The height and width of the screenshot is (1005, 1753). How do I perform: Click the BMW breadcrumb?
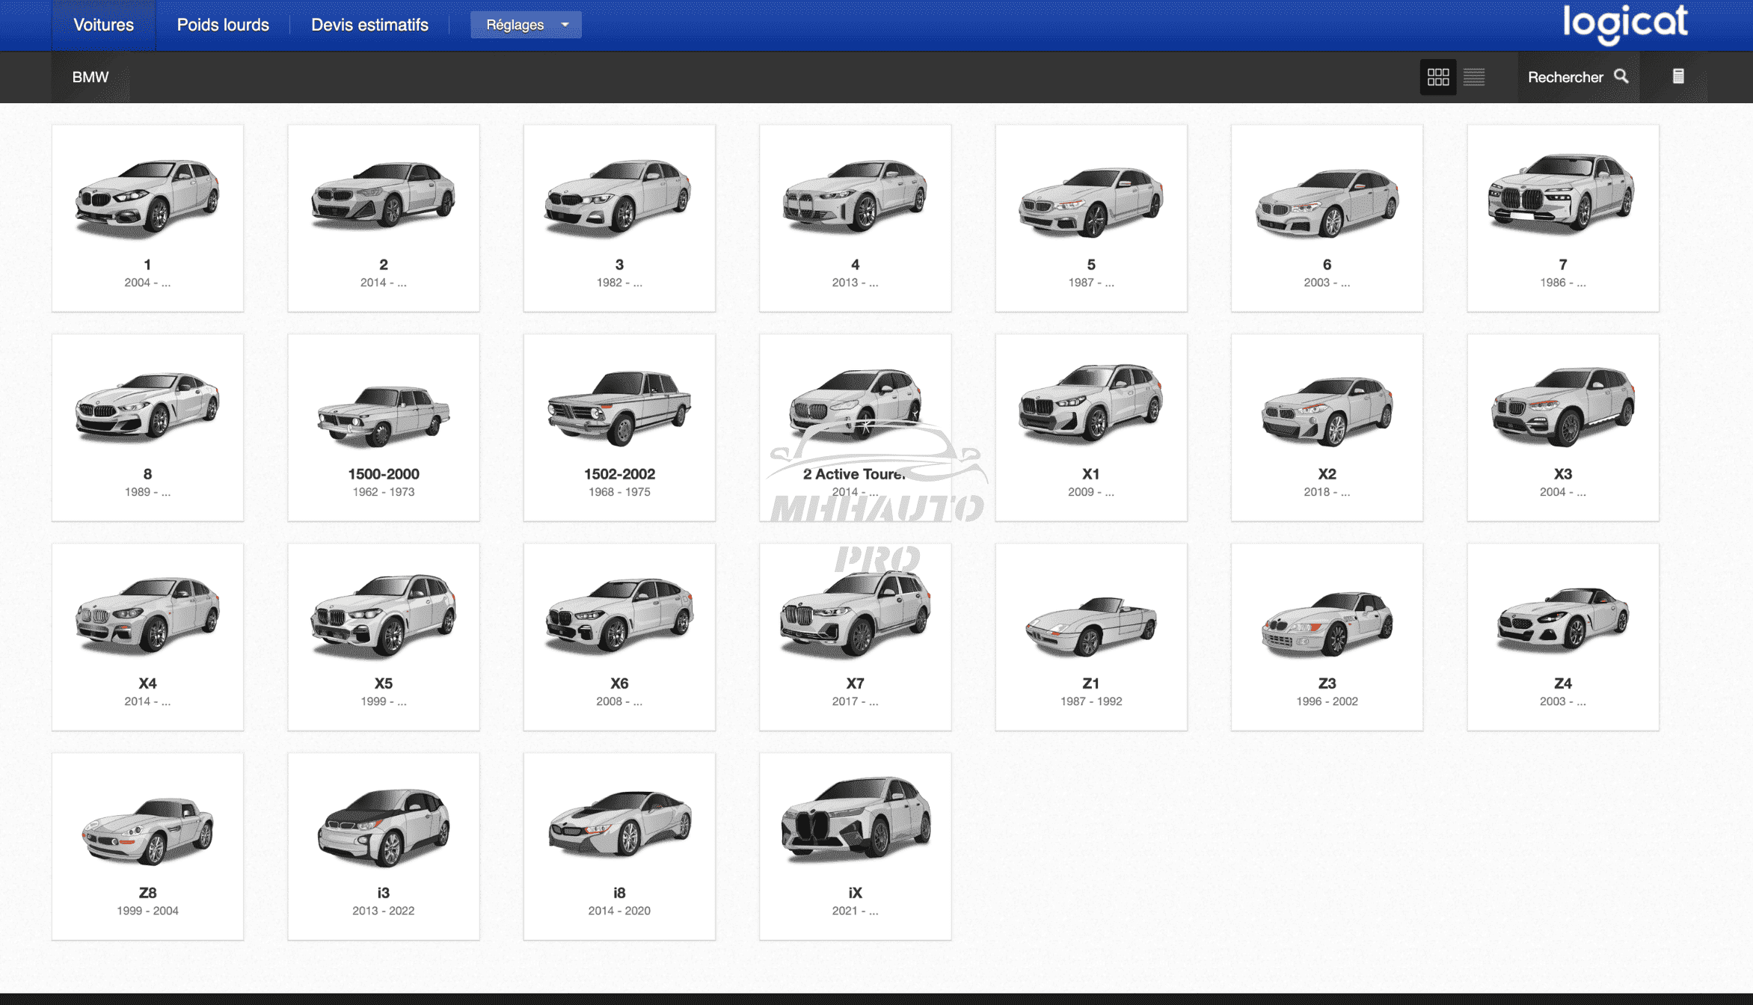coord(90,77)
